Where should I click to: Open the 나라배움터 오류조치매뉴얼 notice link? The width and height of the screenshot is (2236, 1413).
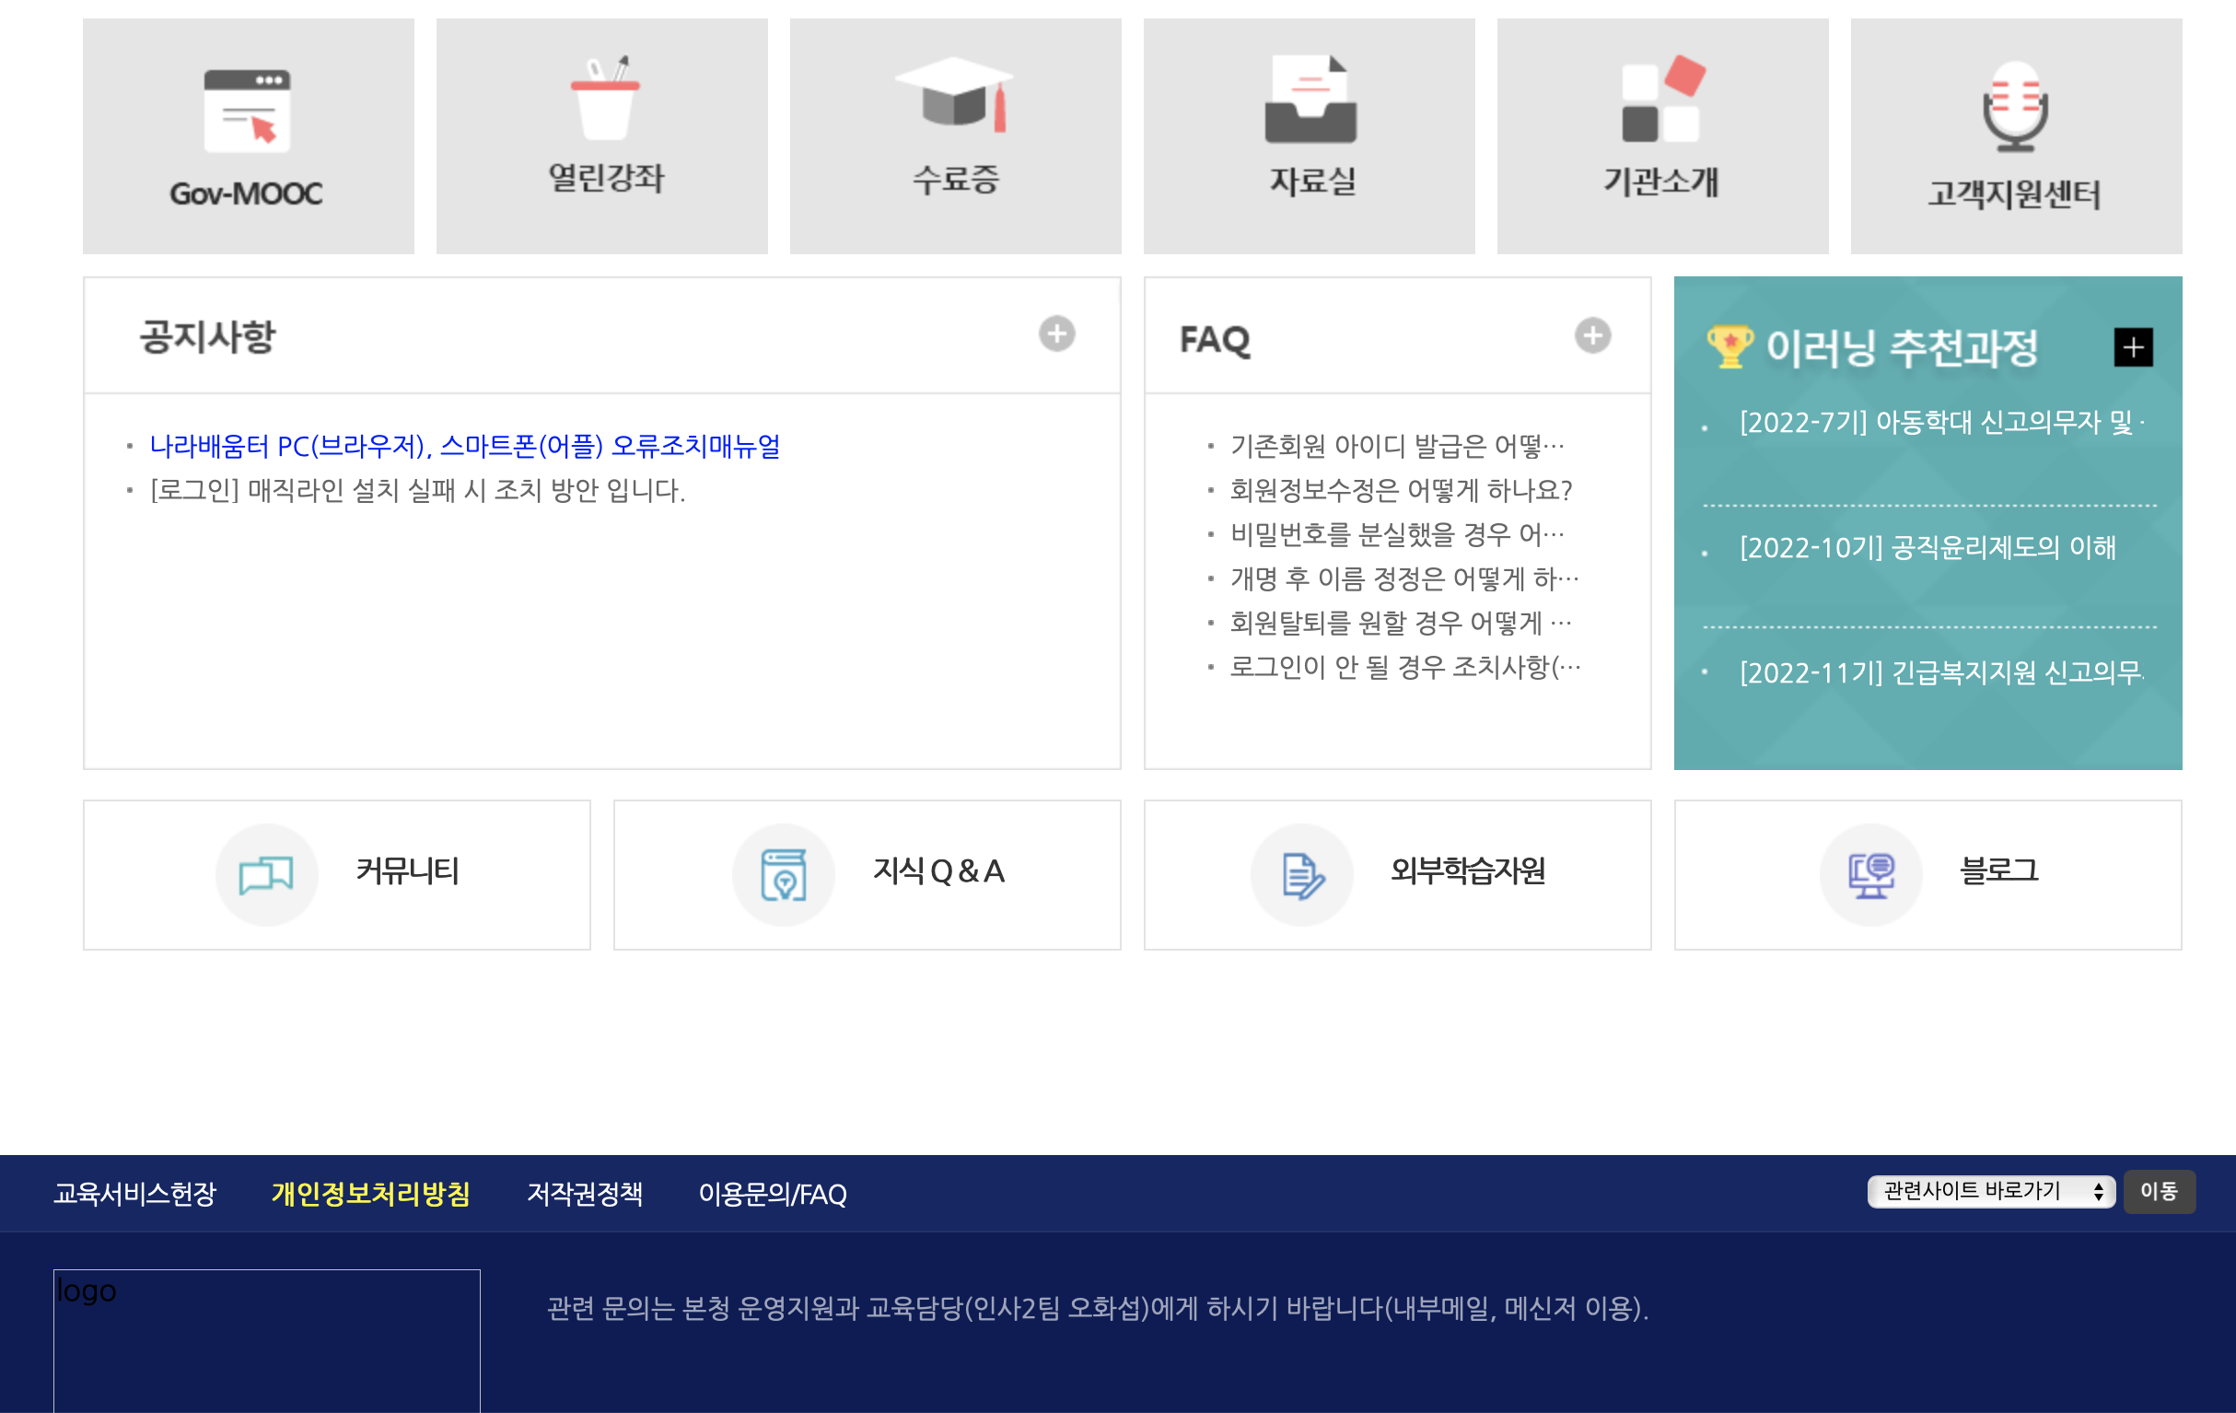click(x=464, y=446)
